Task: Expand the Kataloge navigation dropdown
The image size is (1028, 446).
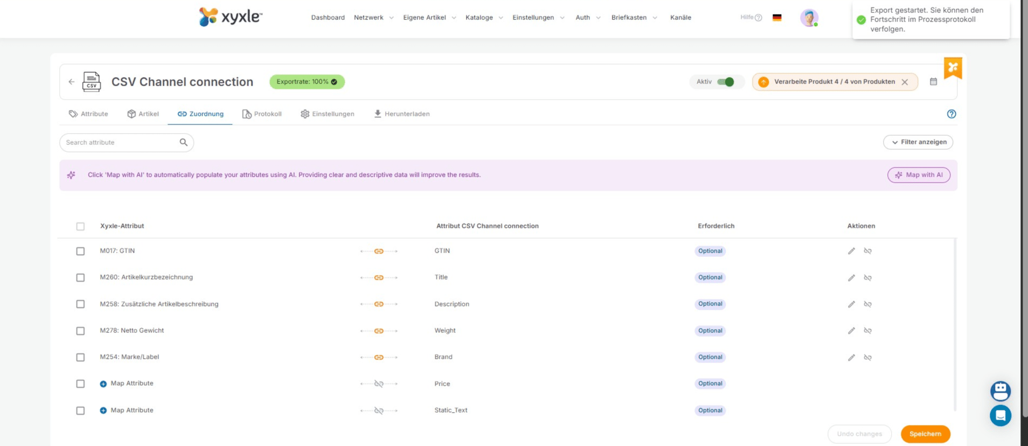Action: point(484,18)
